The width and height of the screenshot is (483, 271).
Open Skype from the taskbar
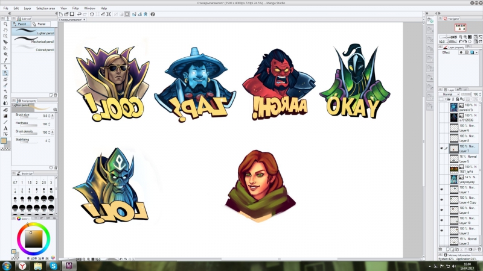tap(54, 266)
